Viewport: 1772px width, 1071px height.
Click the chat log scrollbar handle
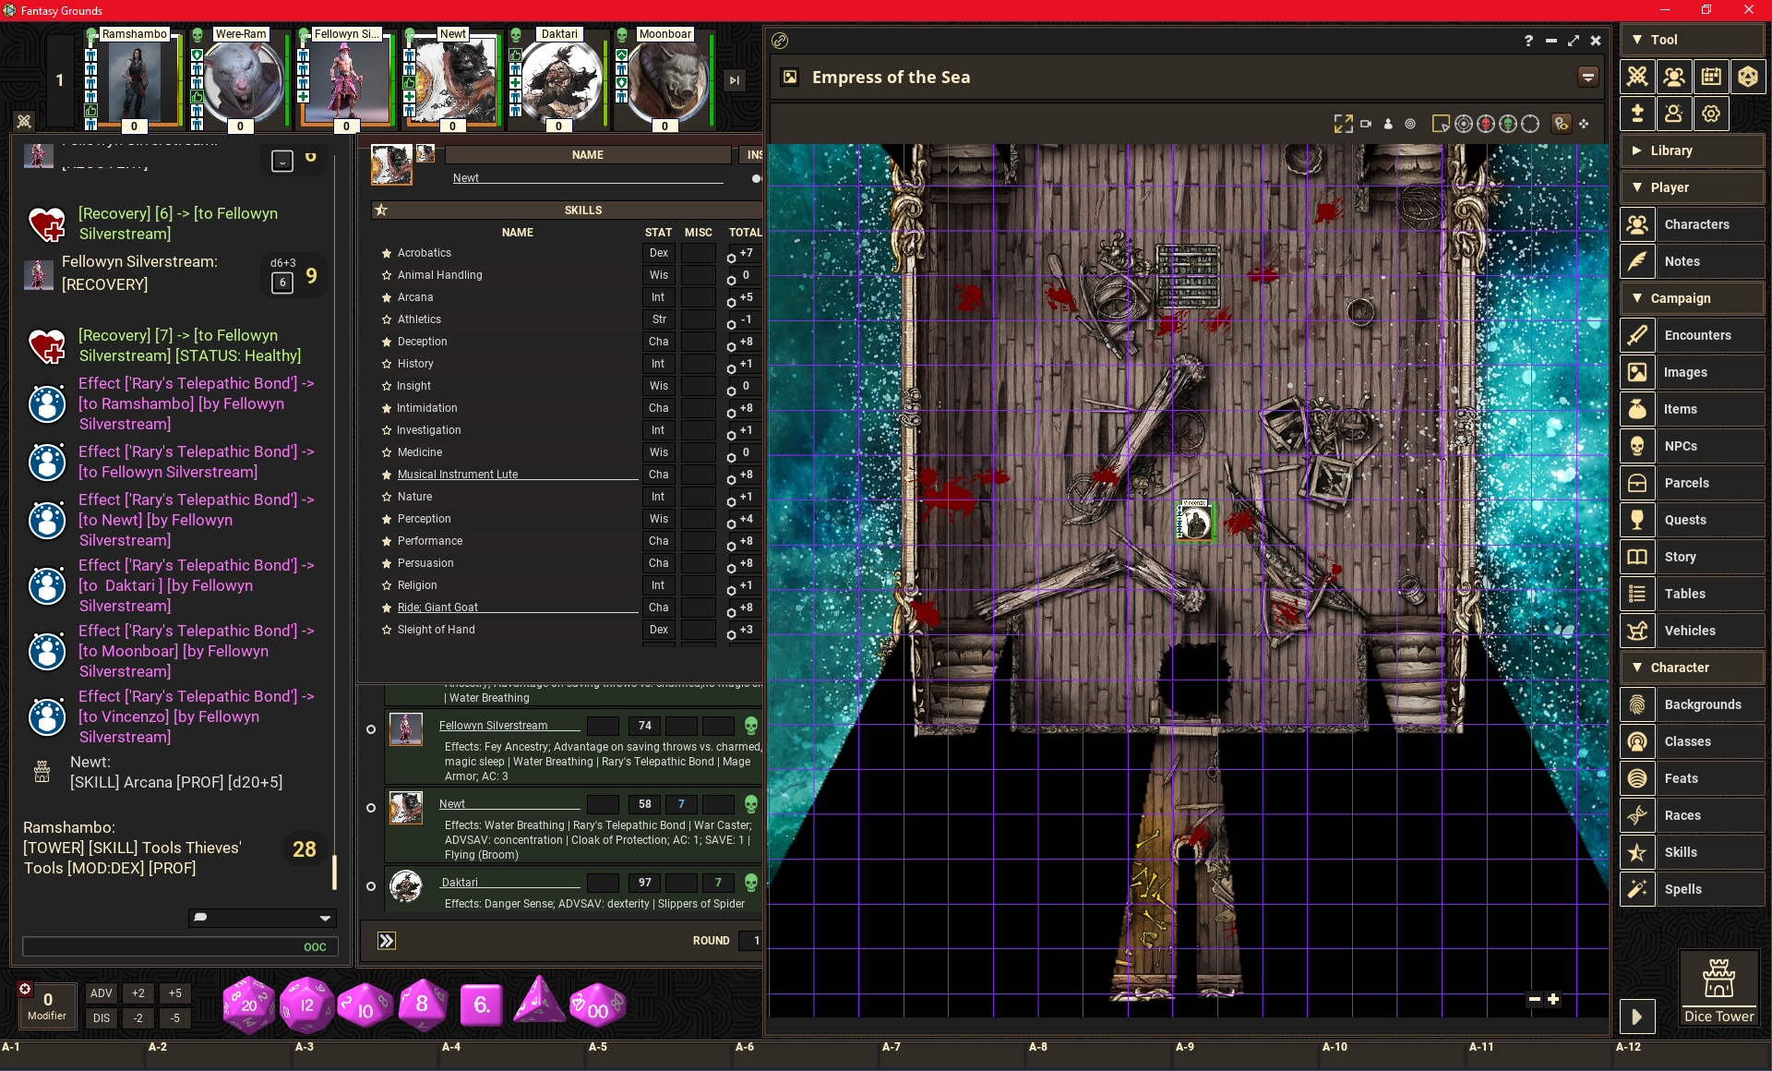334,872
